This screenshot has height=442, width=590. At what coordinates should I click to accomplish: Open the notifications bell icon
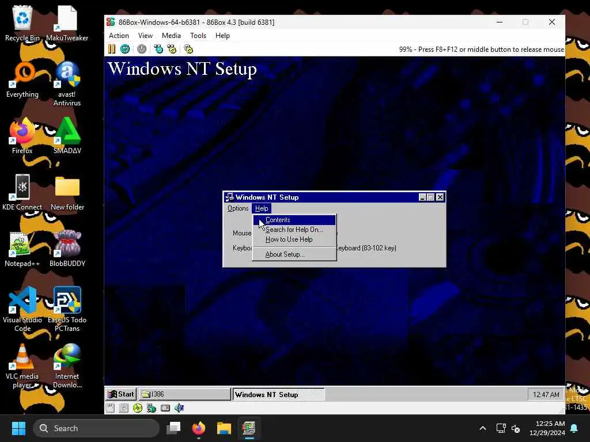[574, 428]
